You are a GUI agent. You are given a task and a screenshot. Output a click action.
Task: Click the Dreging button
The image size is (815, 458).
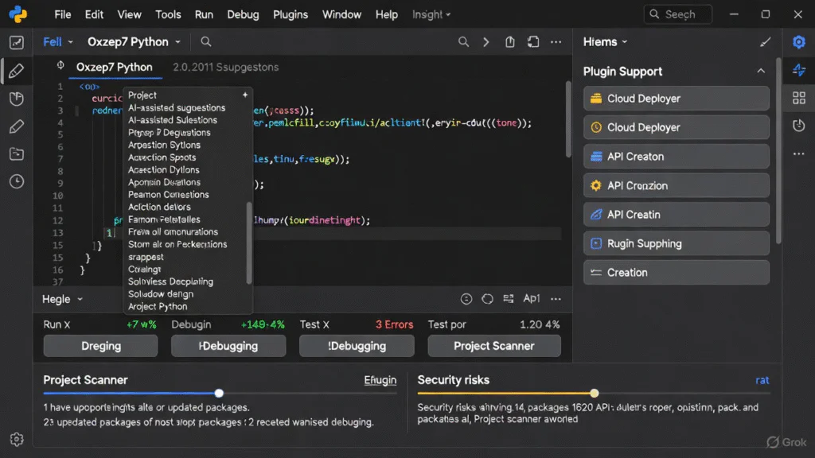tap(100, 346)
